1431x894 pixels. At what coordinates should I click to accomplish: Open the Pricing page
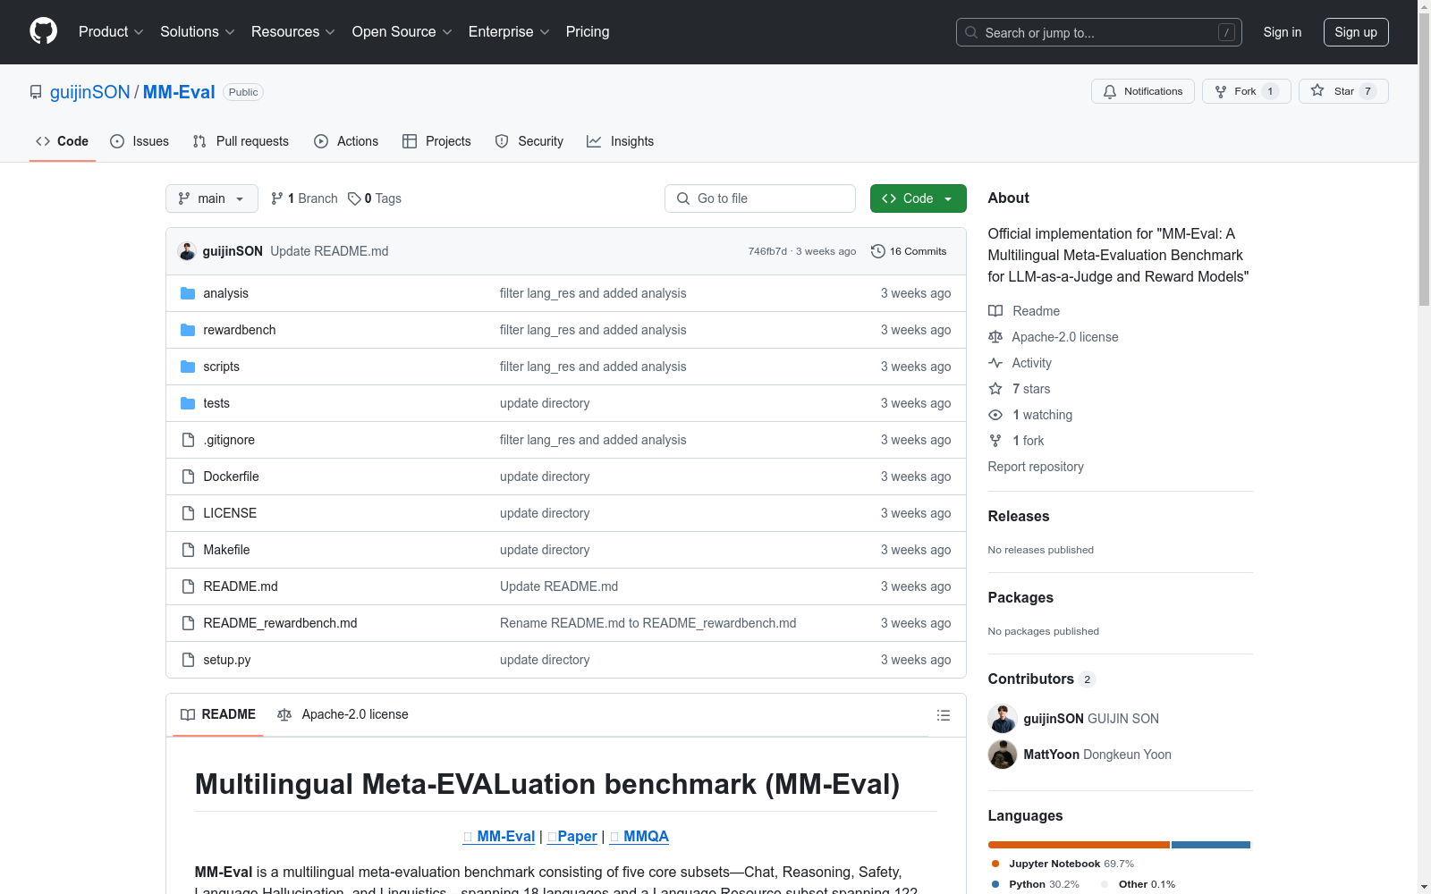[588, 32]
